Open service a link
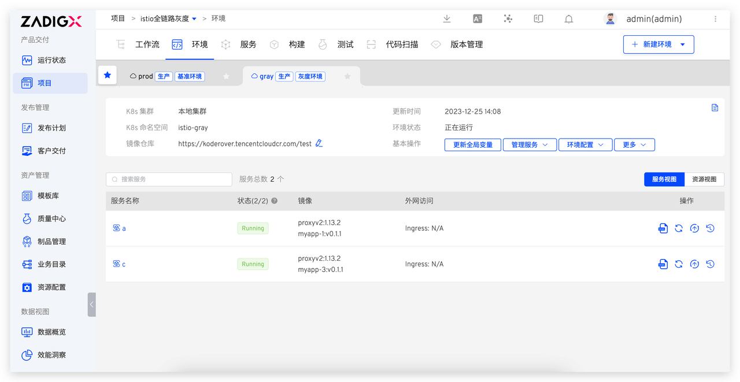 click(x=123, y=229)
